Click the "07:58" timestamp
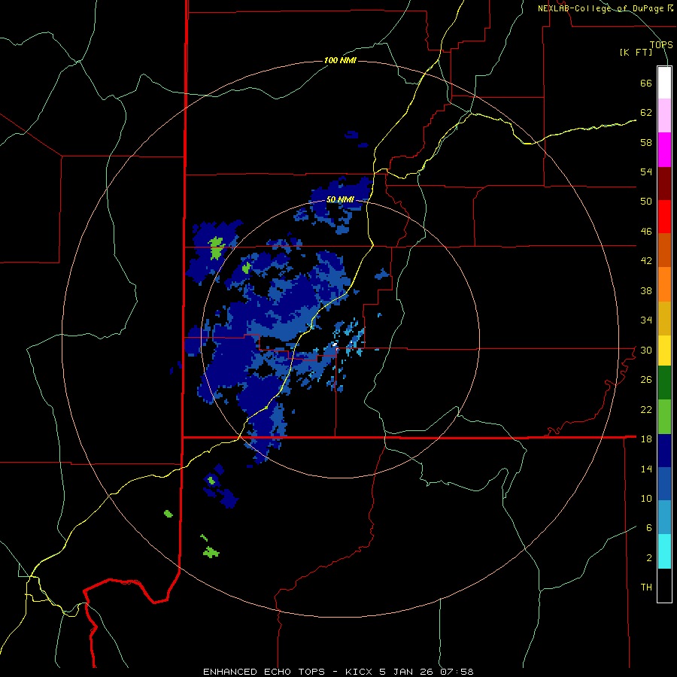The image size is (677, 677). click(x=457, y=672)
